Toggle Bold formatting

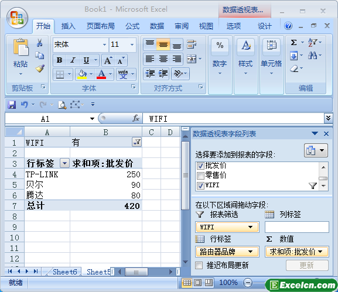(x=60, y=60)
